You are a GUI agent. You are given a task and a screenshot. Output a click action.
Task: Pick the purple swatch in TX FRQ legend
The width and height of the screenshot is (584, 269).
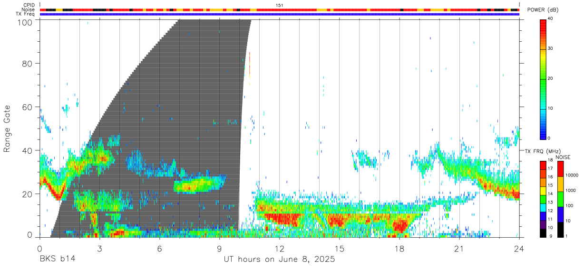click(543, 223)
